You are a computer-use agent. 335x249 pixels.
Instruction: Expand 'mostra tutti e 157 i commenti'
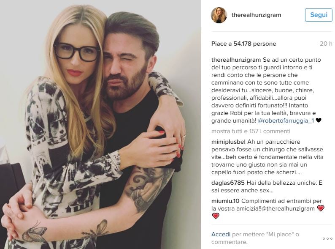[x=251, y=131]
